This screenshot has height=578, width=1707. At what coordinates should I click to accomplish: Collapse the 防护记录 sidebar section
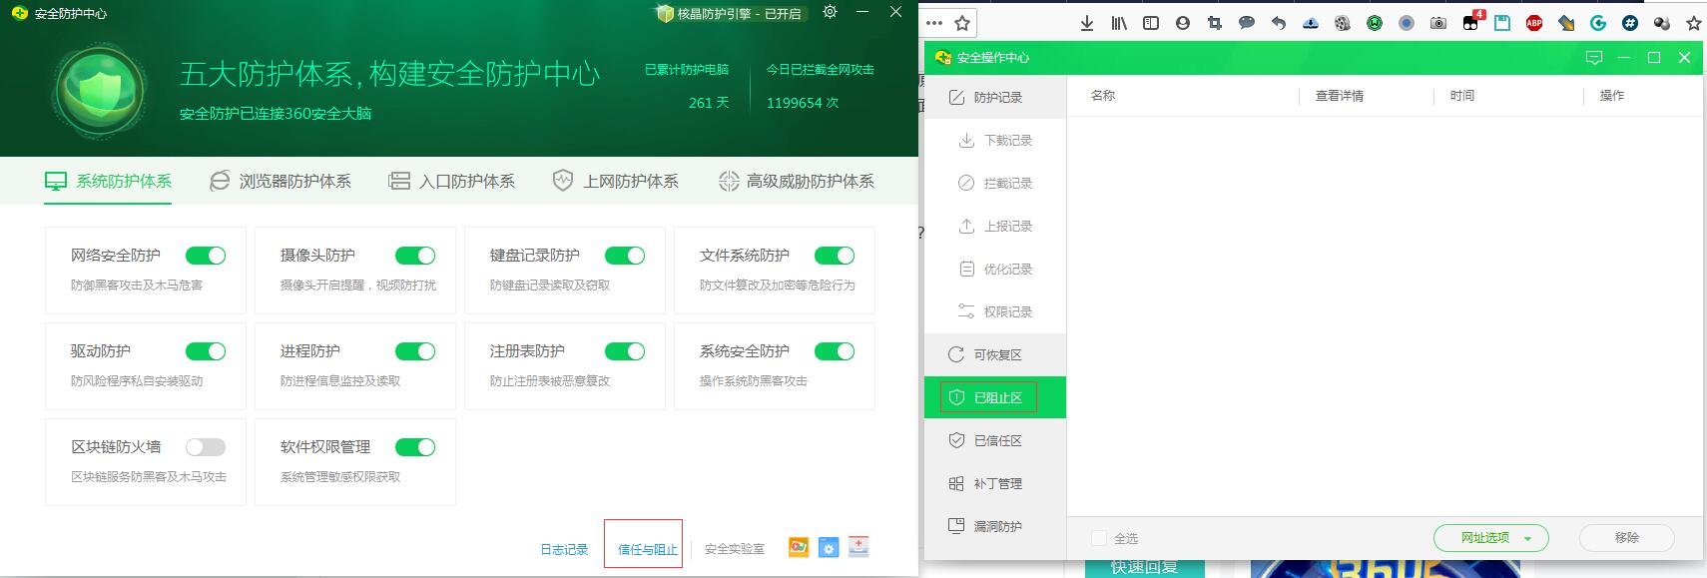pos(996,98)
